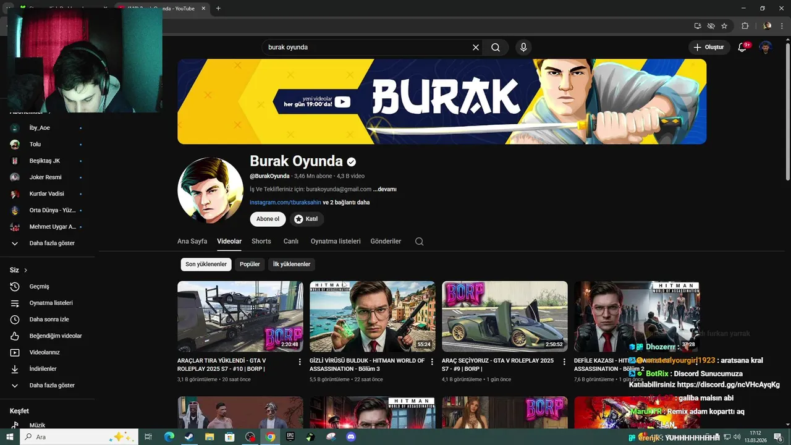The height and width of the screenshot is (445, 791).
Task: Open the Chrome extensions puzzle icon
Action: pos(745,26)
